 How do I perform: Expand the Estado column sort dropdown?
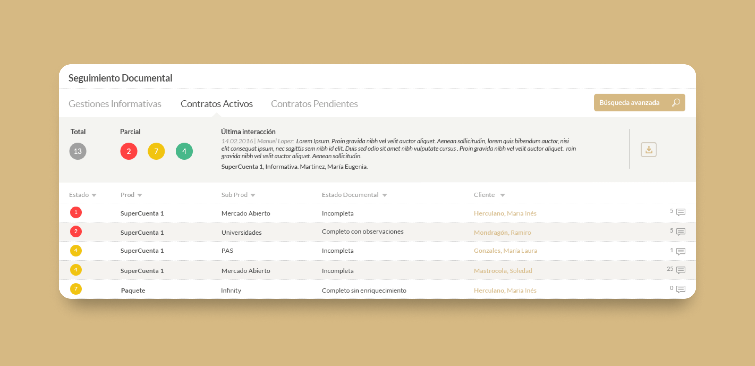[94, 195]
